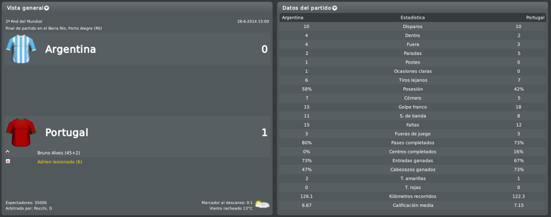
Task: Select the Pases completados row
Action: click(413, 143)
